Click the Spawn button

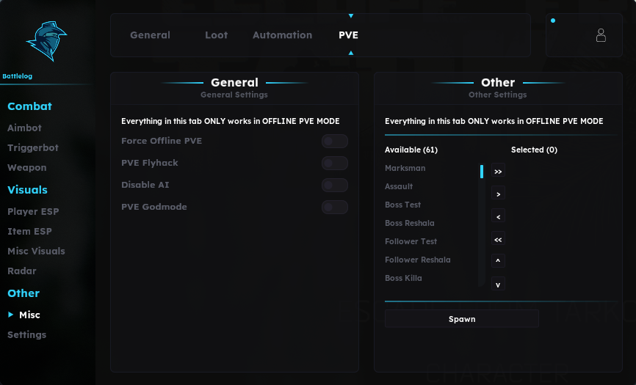462,319
